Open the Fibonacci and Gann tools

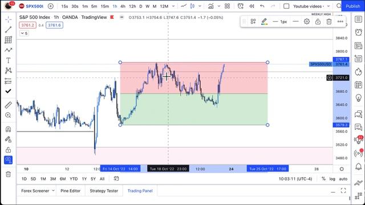[x=8, y=40]
